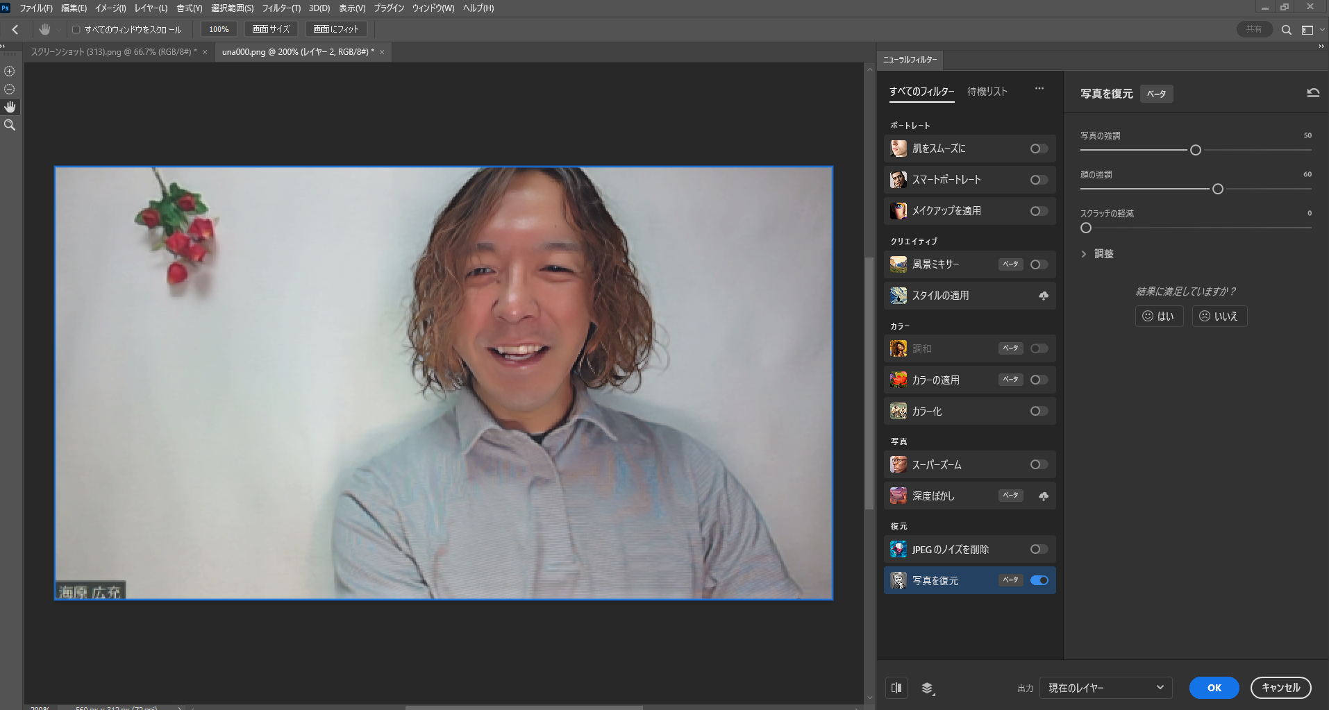Click the OK button
This screenshot has width=1329, height=710.
[x=1214, y=688]
